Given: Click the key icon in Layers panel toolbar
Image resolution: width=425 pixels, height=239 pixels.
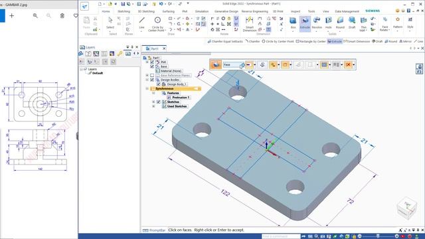Looking at the screenshot, I should point(120,54).
